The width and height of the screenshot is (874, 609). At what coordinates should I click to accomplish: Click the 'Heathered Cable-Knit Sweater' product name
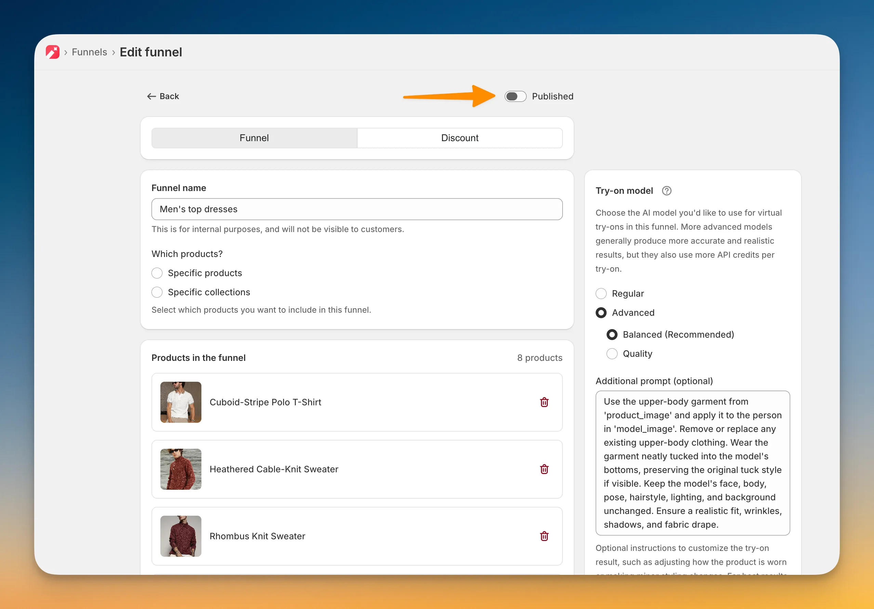[x=274, y=469]
